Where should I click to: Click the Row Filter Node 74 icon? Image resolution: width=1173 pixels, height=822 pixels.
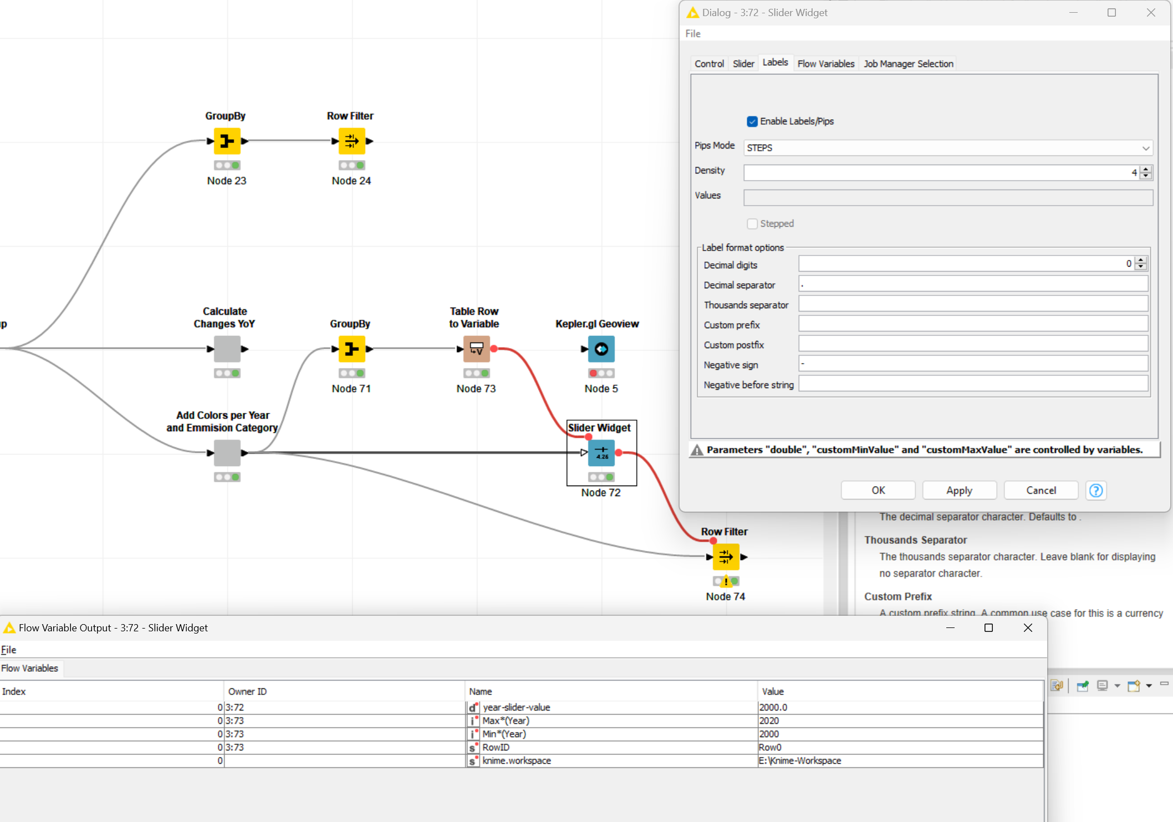coord(726,557)
